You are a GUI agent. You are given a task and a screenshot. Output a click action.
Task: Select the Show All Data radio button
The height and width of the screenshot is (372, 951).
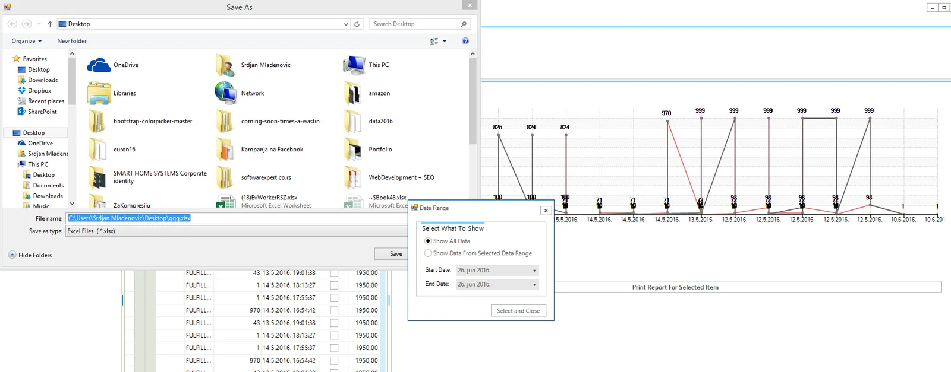(x=428, y=241)
